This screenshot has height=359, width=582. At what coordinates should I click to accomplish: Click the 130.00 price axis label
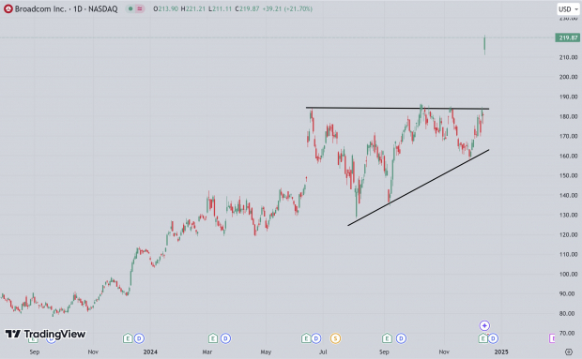tap(568, 215)
